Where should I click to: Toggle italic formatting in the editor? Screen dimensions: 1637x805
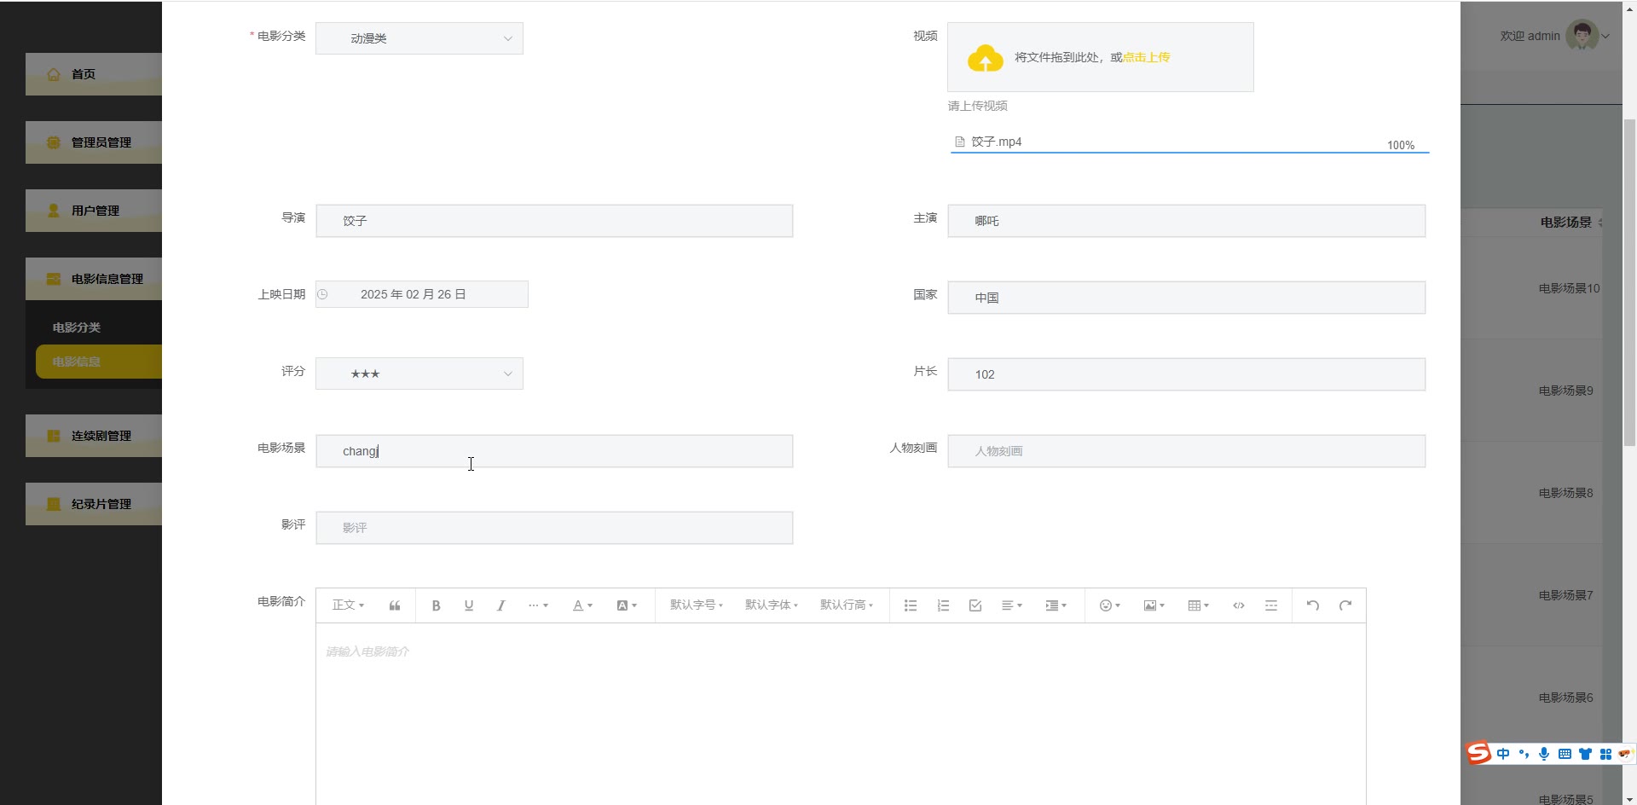coord(500,605)
